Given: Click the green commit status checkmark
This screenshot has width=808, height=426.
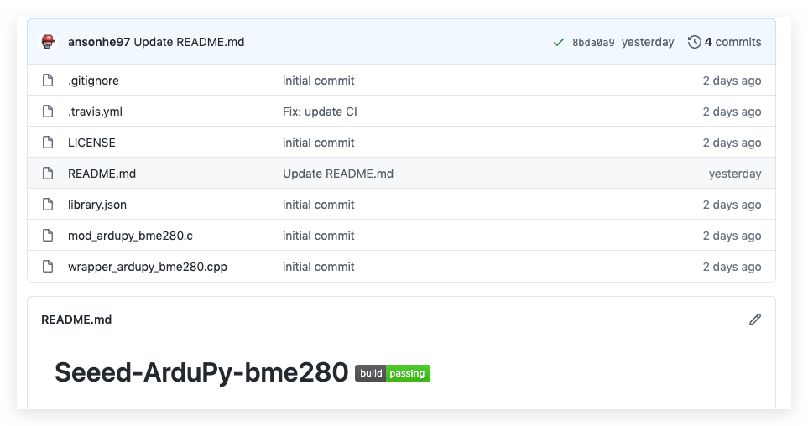Looking at the screenshot, I should click(559, 42).
